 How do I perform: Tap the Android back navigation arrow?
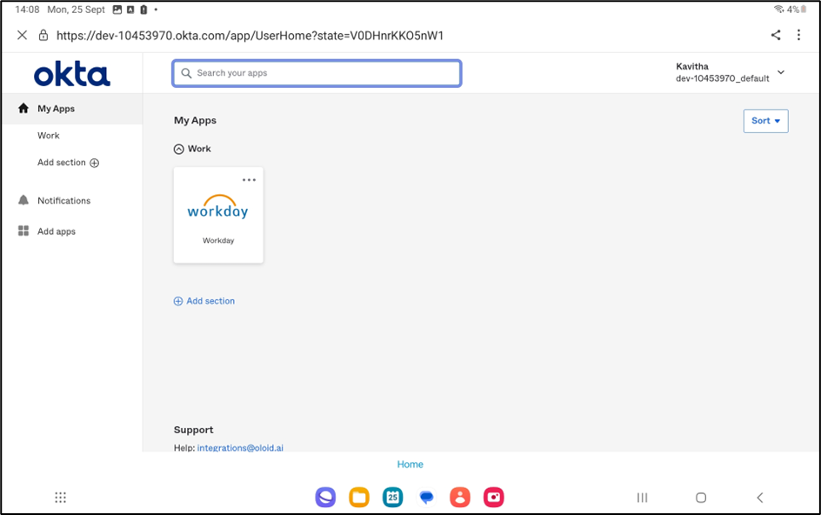click(x=760, y=498)
